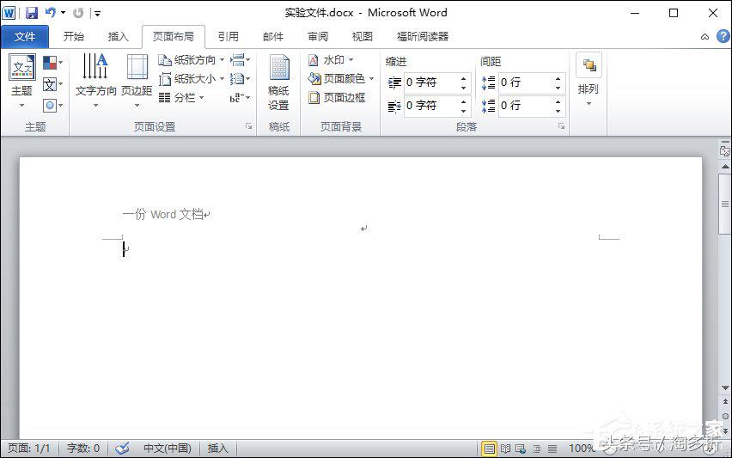Click the vertical scrollbar up arrow
Viewport: 732px width, 458px height.
[725, 166]
